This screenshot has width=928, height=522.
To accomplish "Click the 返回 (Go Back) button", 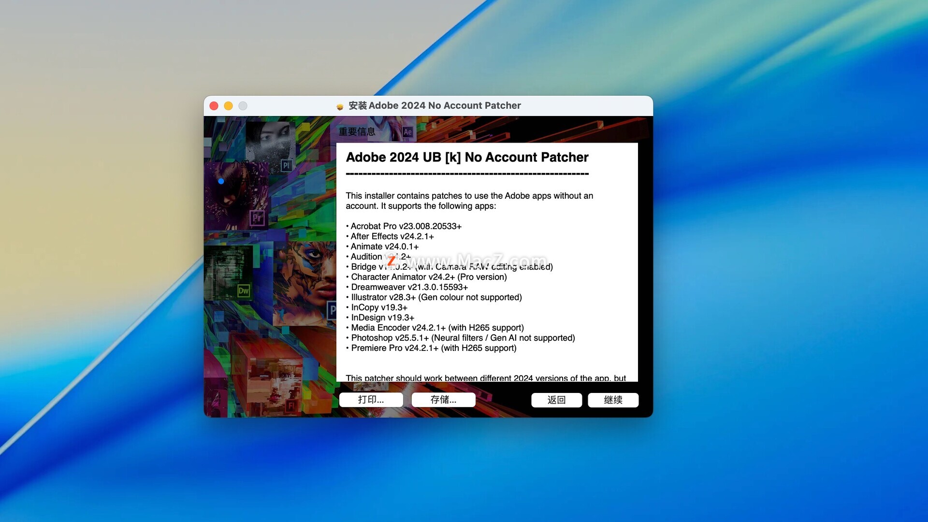I will click(x=556, y=400).
